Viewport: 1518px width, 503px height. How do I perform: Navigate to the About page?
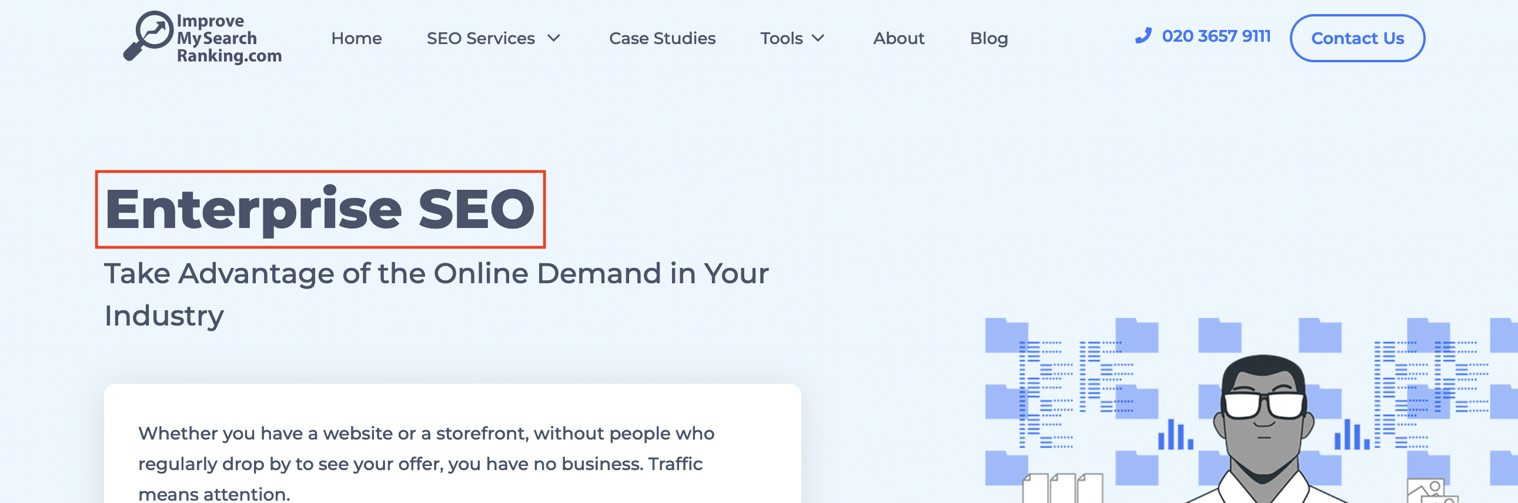pos(898,38)
